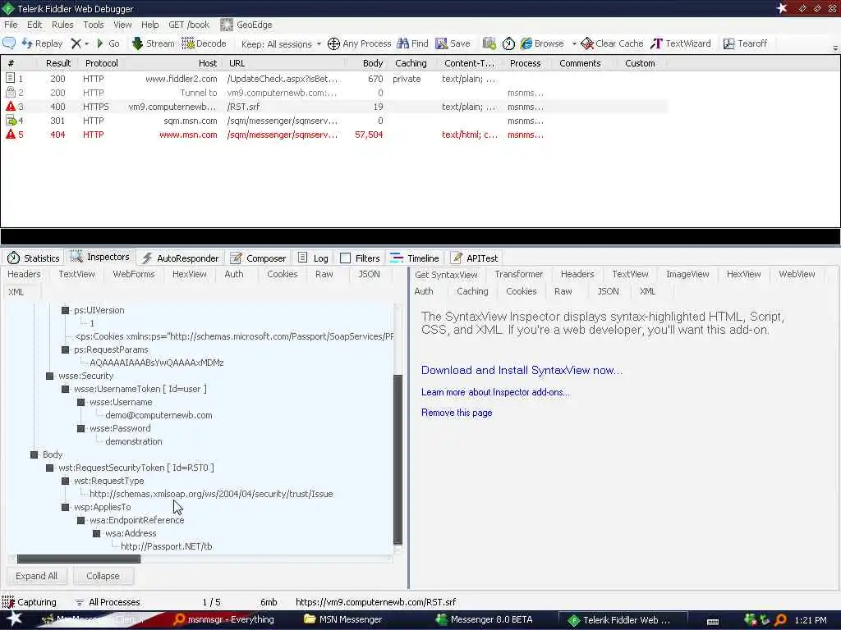Click Save in the toolbar
Viewport: 841px width, 630px height.
(453, 43)
